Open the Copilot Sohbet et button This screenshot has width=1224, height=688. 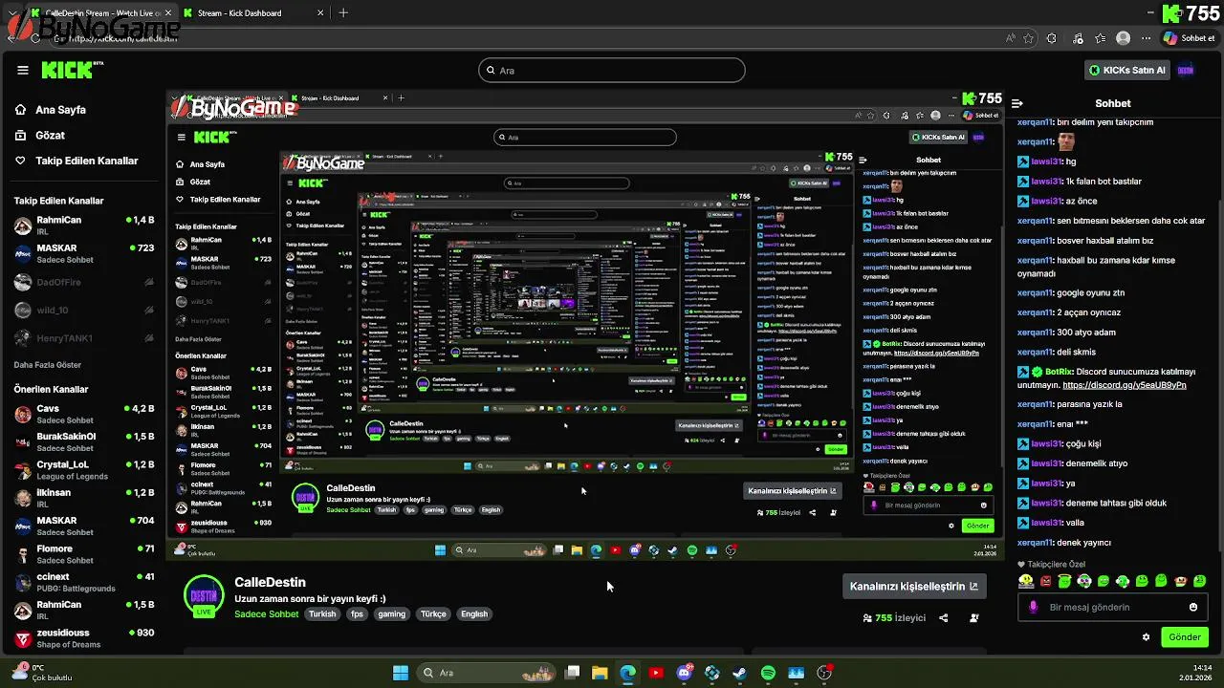pos(1189,38)
